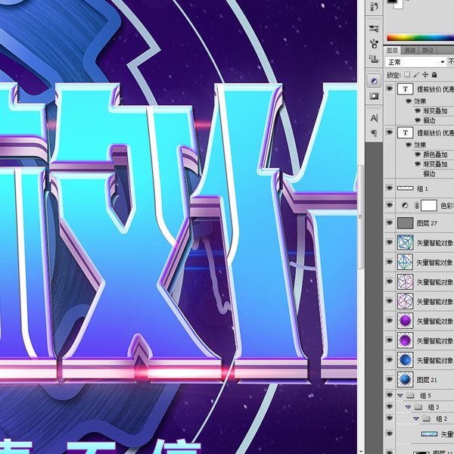Image resolution: width=454 pixels, height=454 pixels.
Task: Open the Brush panel icon
Action: click(x=374, y=44)
